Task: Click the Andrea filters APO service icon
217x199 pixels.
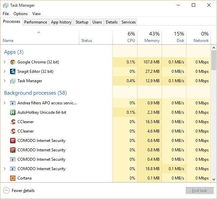Action: pos(13,103)
